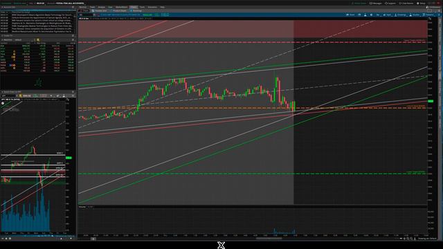Click the flask icon in chart toolbar

pos(365,15)
